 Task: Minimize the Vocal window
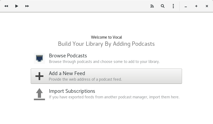point(186,7)
